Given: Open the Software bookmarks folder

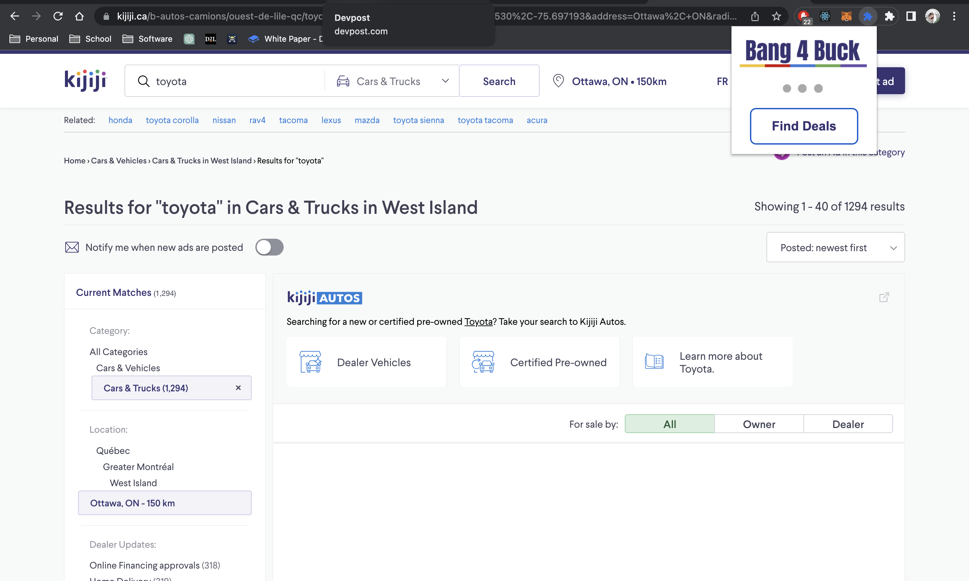Looking at the screenshot, I should tap(148, 39).
